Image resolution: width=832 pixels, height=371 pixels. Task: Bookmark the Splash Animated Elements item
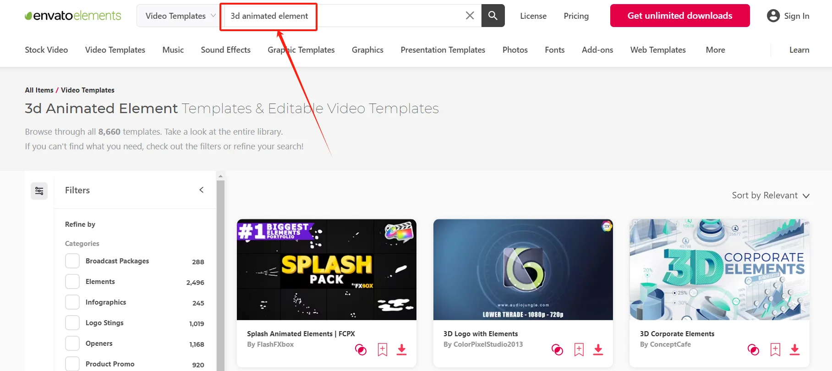[383, 350]
